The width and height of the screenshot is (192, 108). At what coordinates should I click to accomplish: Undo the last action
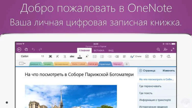pos(33,50)
